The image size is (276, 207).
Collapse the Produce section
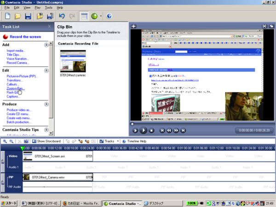pos(46,104)
